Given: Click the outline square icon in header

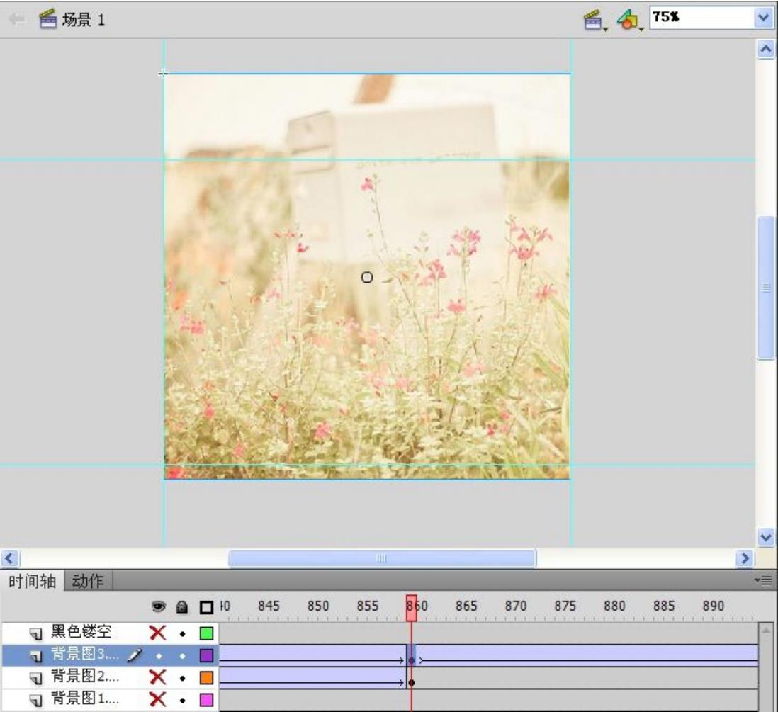Looking at the screenshot, I should point(206,607).
